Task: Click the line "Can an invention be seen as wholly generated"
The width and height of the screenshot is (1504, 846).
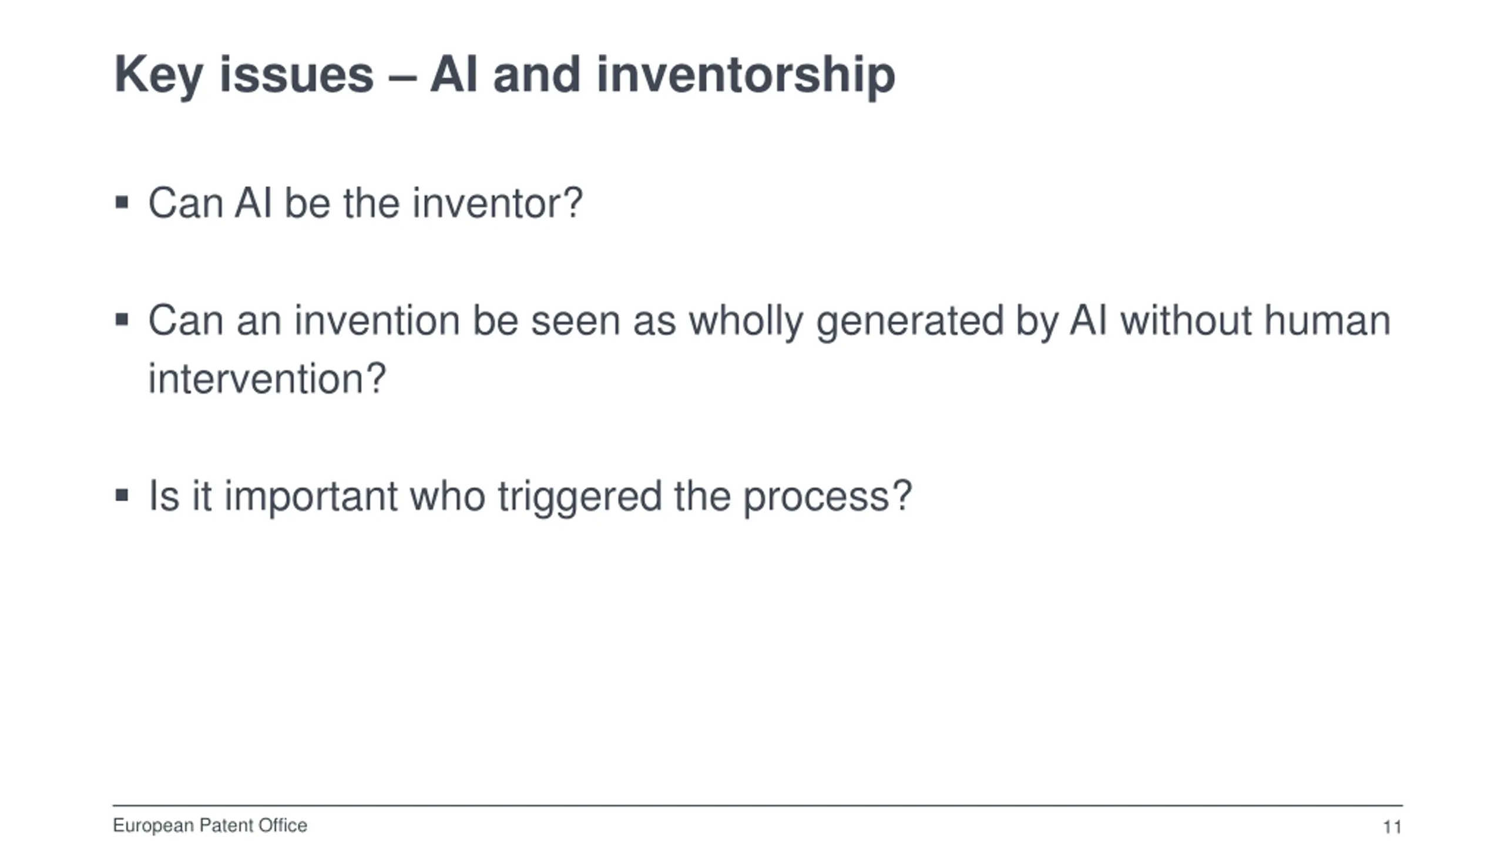Action: point(769,322)
